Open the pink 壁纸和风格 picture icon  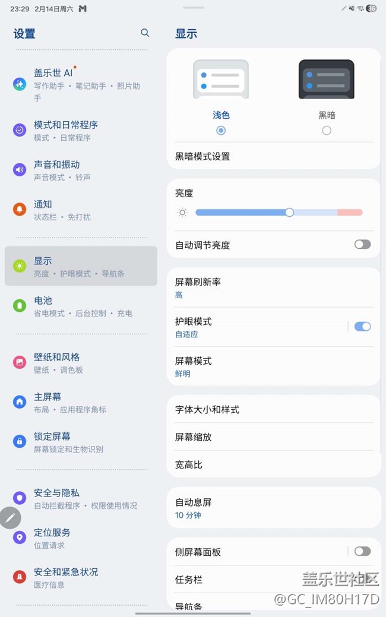20,362
